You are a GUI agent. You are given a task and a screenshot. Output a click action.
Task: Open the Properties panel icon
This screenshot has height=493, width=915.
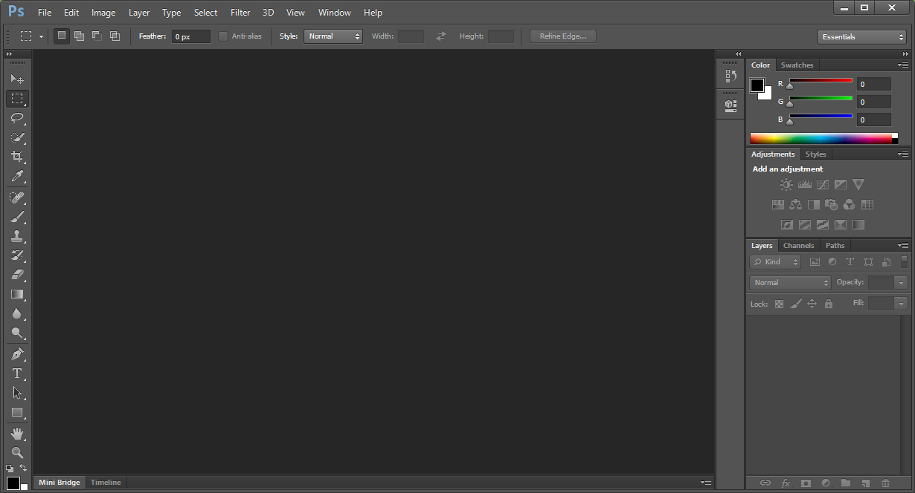click(731, 105)
